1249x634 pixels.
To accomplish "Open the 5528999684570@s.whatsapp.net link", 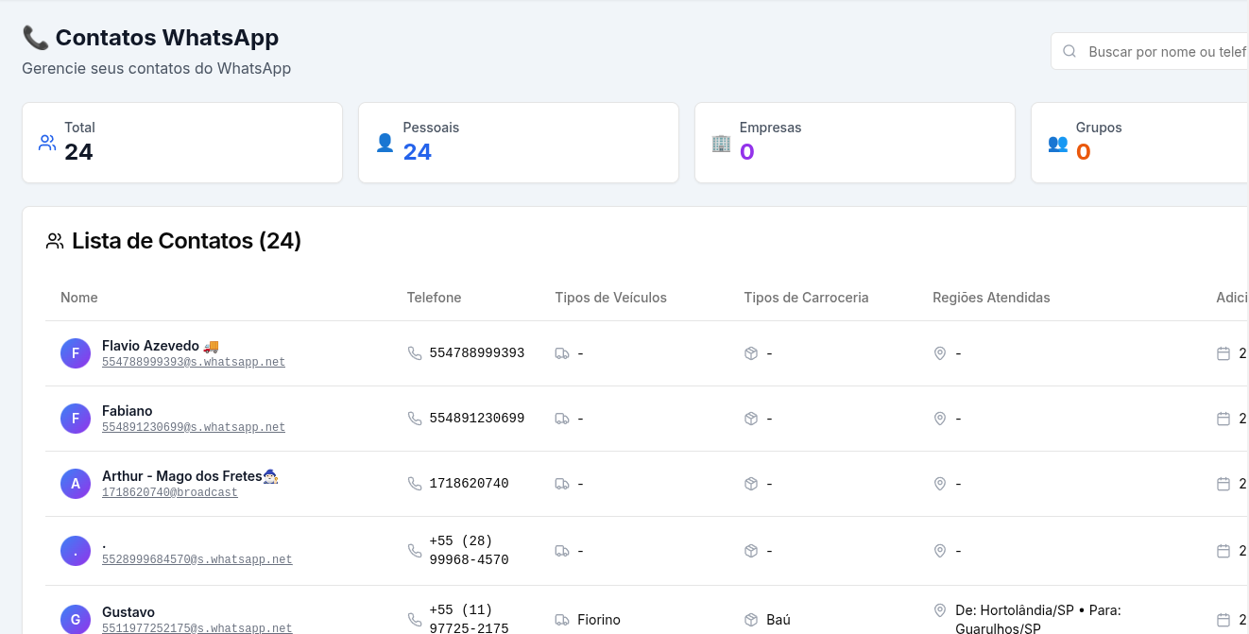I will 197,560.
